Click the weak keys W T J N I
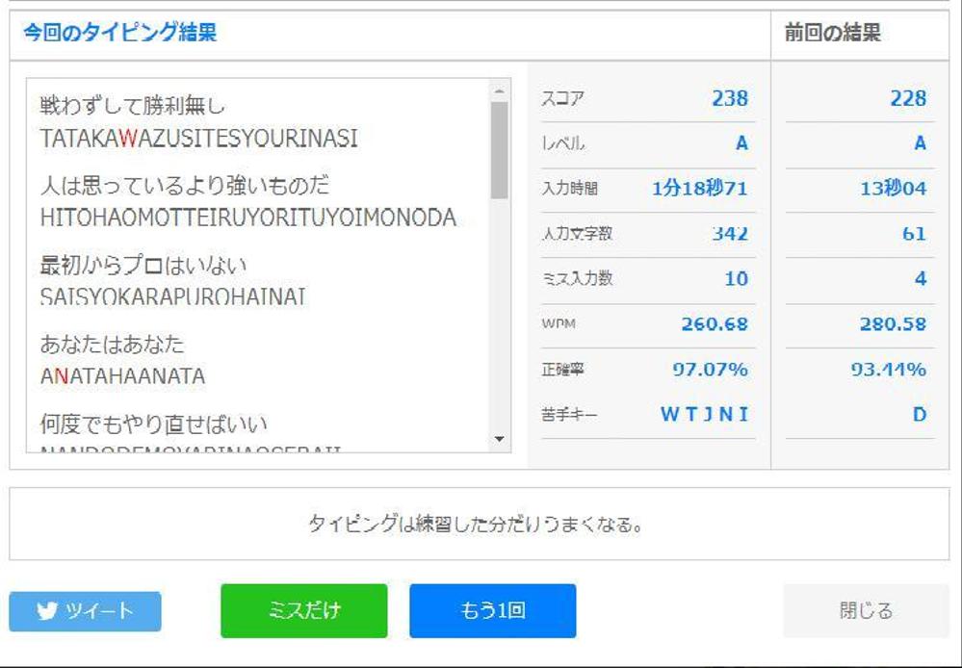The image size is (962, 668). pos(704,415)
